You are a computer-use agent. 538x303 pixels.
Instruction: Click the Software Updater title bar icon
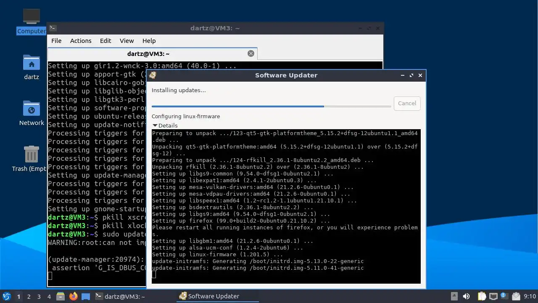click(153, 75)
